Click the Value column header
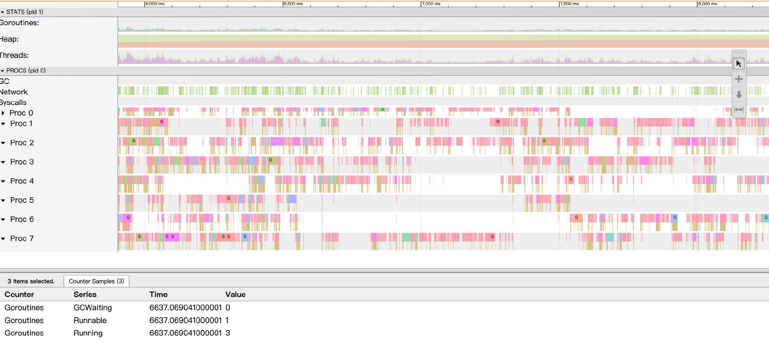 235,294
